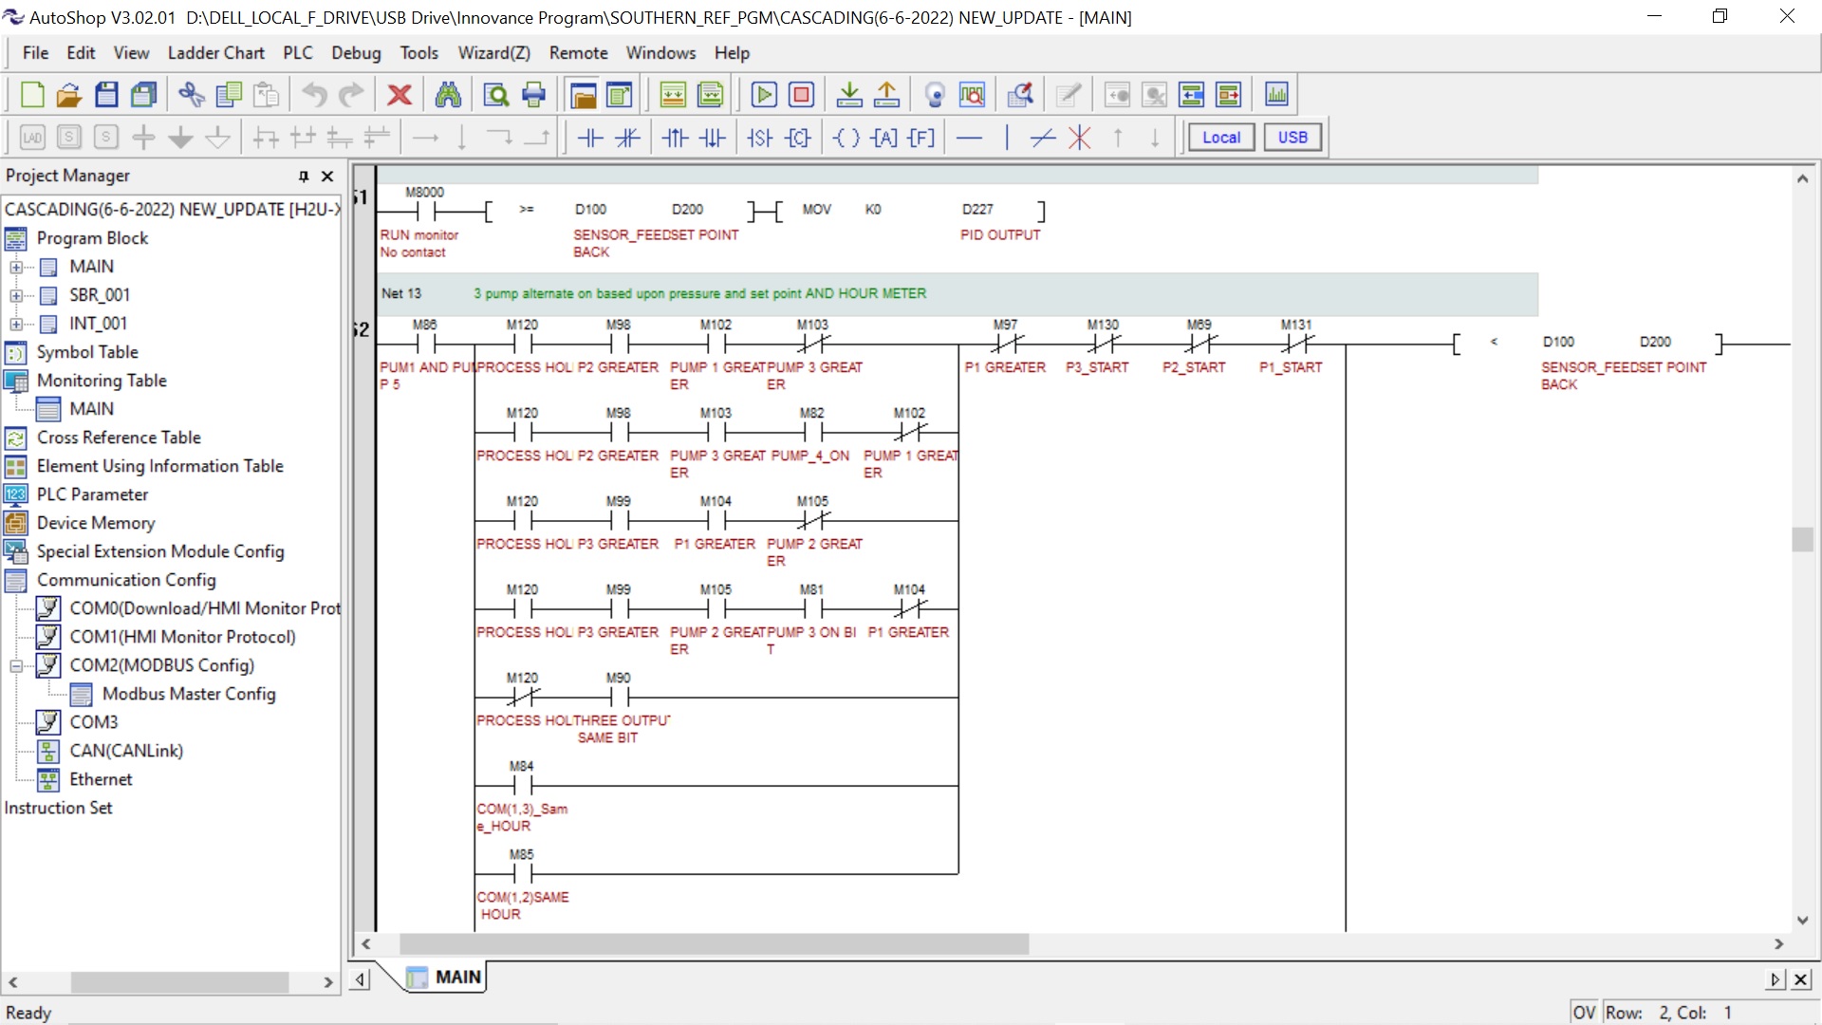Click the New file icon
Image resolution: width=1822 pixels, height=1025 pixels.
pos(32,94)
